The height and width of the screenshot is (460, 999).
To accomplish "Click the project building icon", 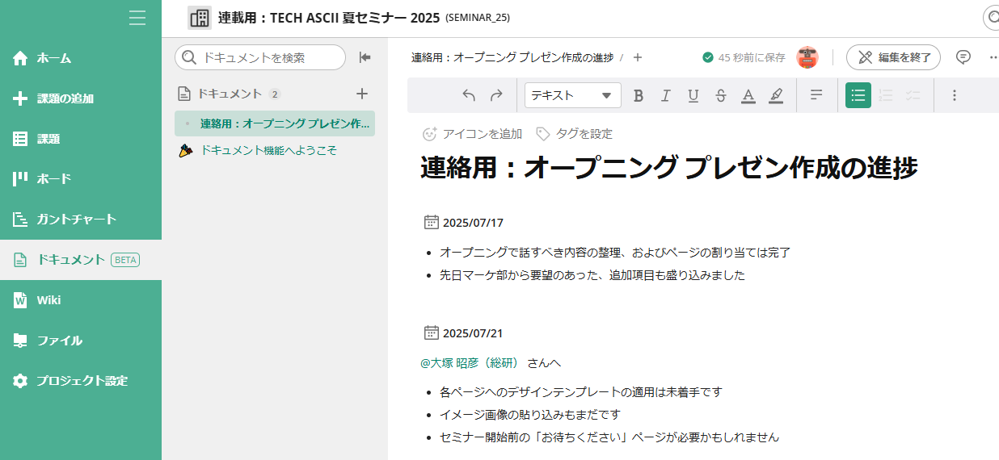I will click(x=199, y=18).
